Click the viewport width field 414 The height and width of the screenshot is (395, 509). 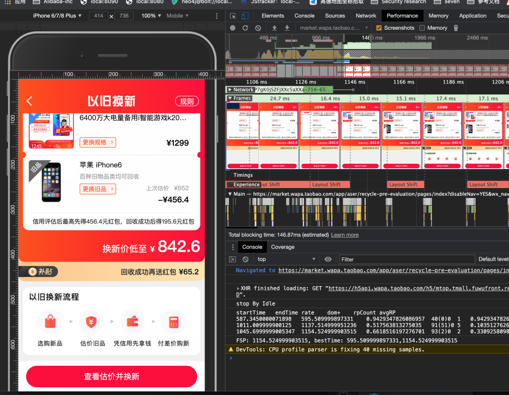[x=99, y=16]
